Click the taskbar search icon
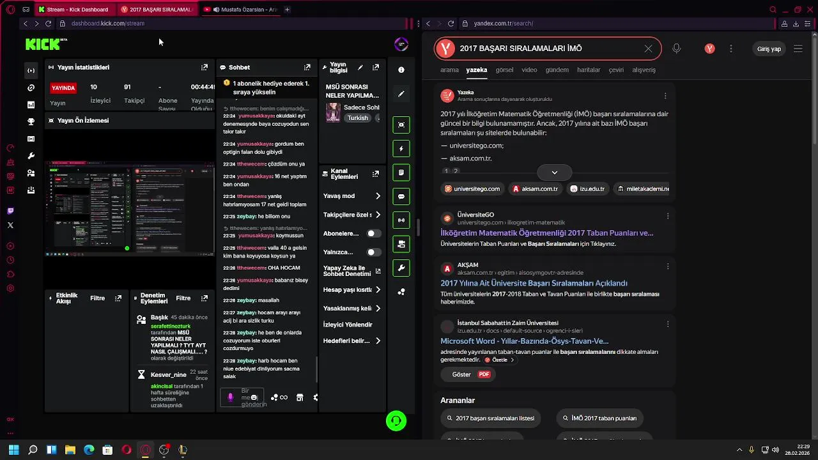The height and width of the screenshot is (460, 818). point(33,450)
